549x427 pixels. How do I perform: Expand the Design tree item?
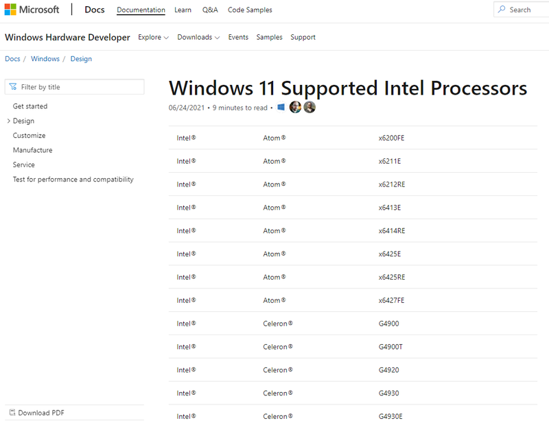[8, 121]
